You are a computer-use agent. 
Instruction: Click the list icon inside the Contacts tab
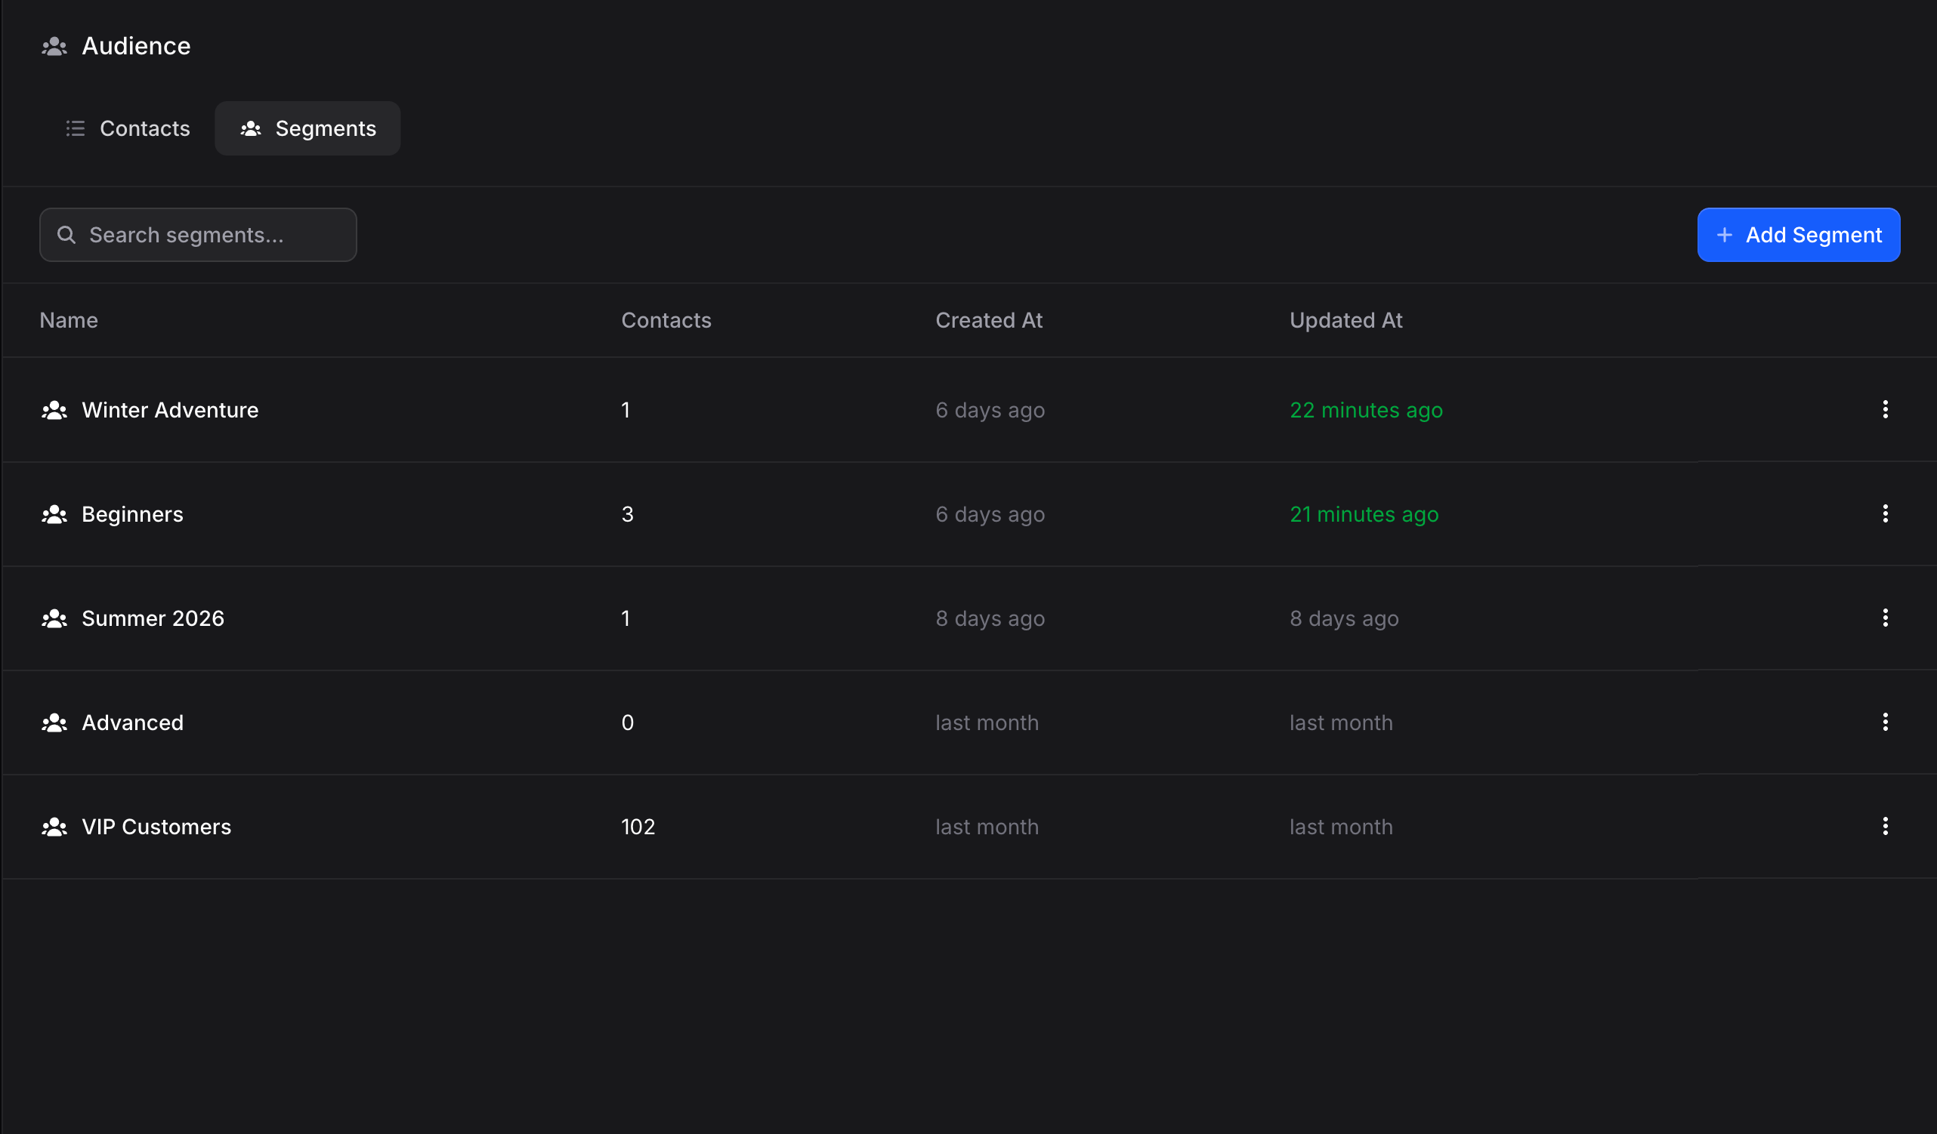[x=75, y=128]
